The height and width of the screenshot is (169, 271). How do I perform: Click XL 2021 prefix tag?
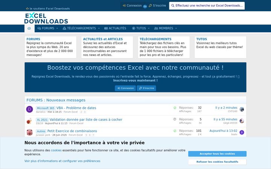pos(42,120)
